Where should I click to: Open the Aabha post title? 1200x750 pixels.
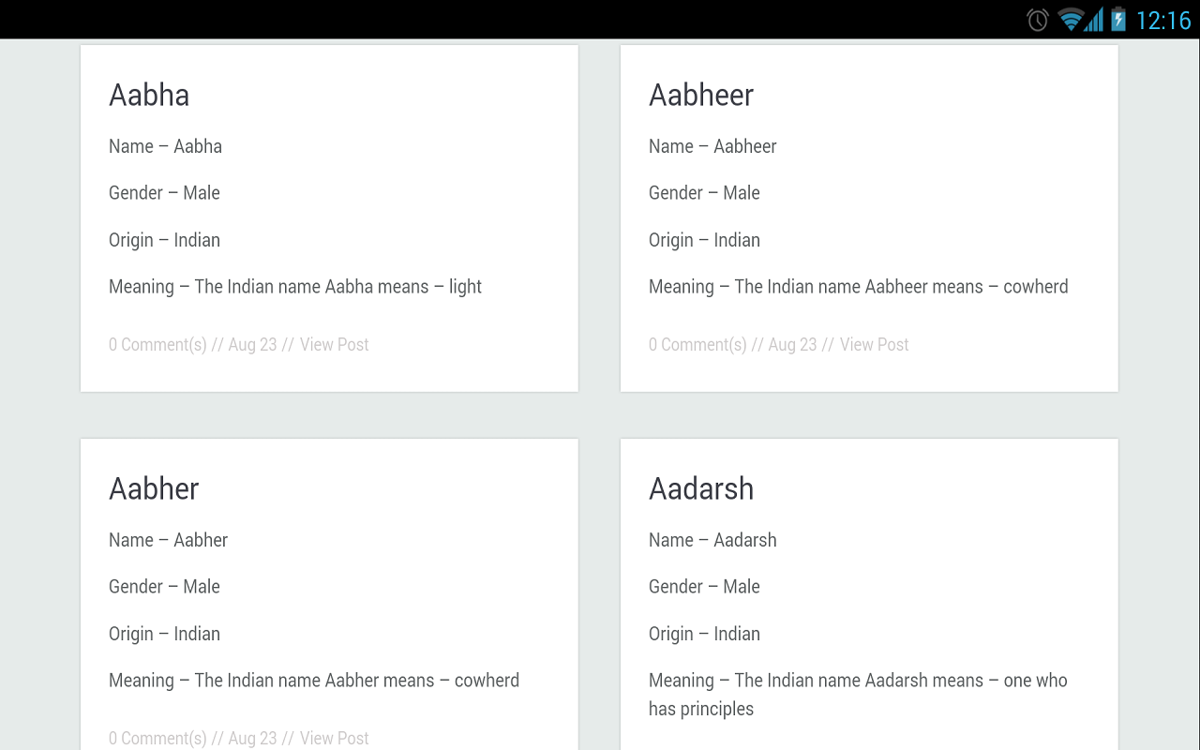pos(149,95)
